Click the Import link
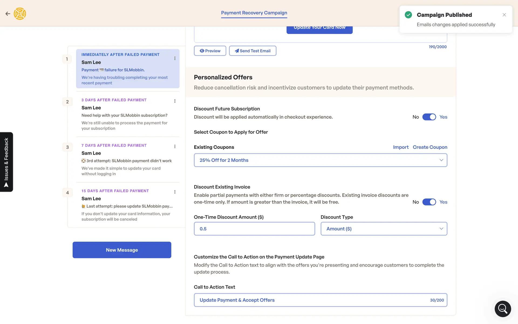This screenshot has height=324, width=518. tap(401, 147)
